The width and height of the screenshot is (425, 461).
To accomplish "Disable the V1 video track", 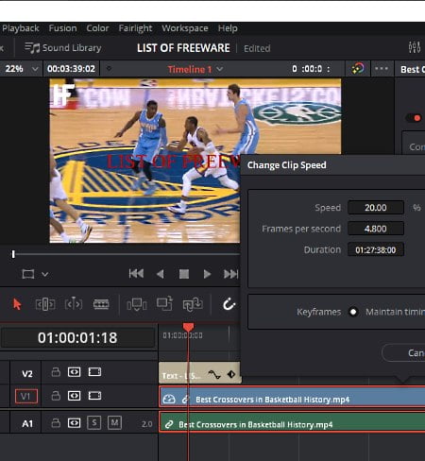I will 94,396.
